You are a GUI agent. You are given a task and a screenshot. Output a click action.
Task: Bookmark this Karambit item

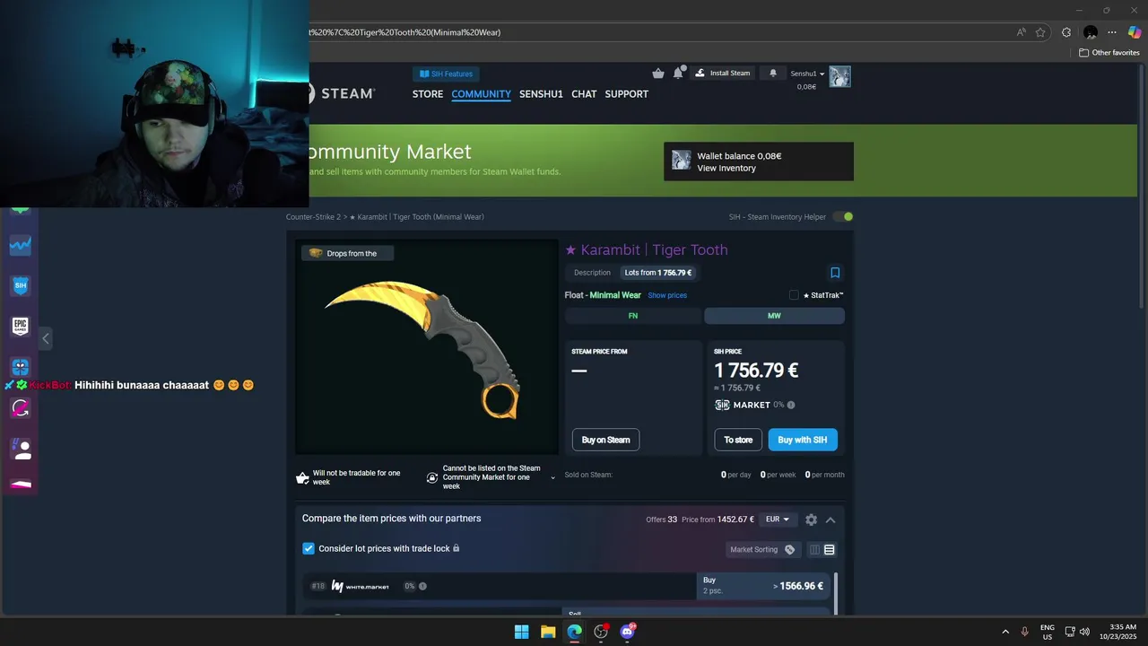coord(835,273)
